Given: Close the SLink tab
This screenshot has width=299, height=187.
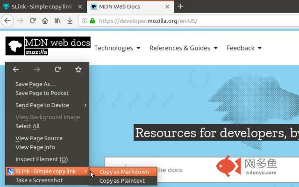Looking at the screenshot, I should [80, 7].
